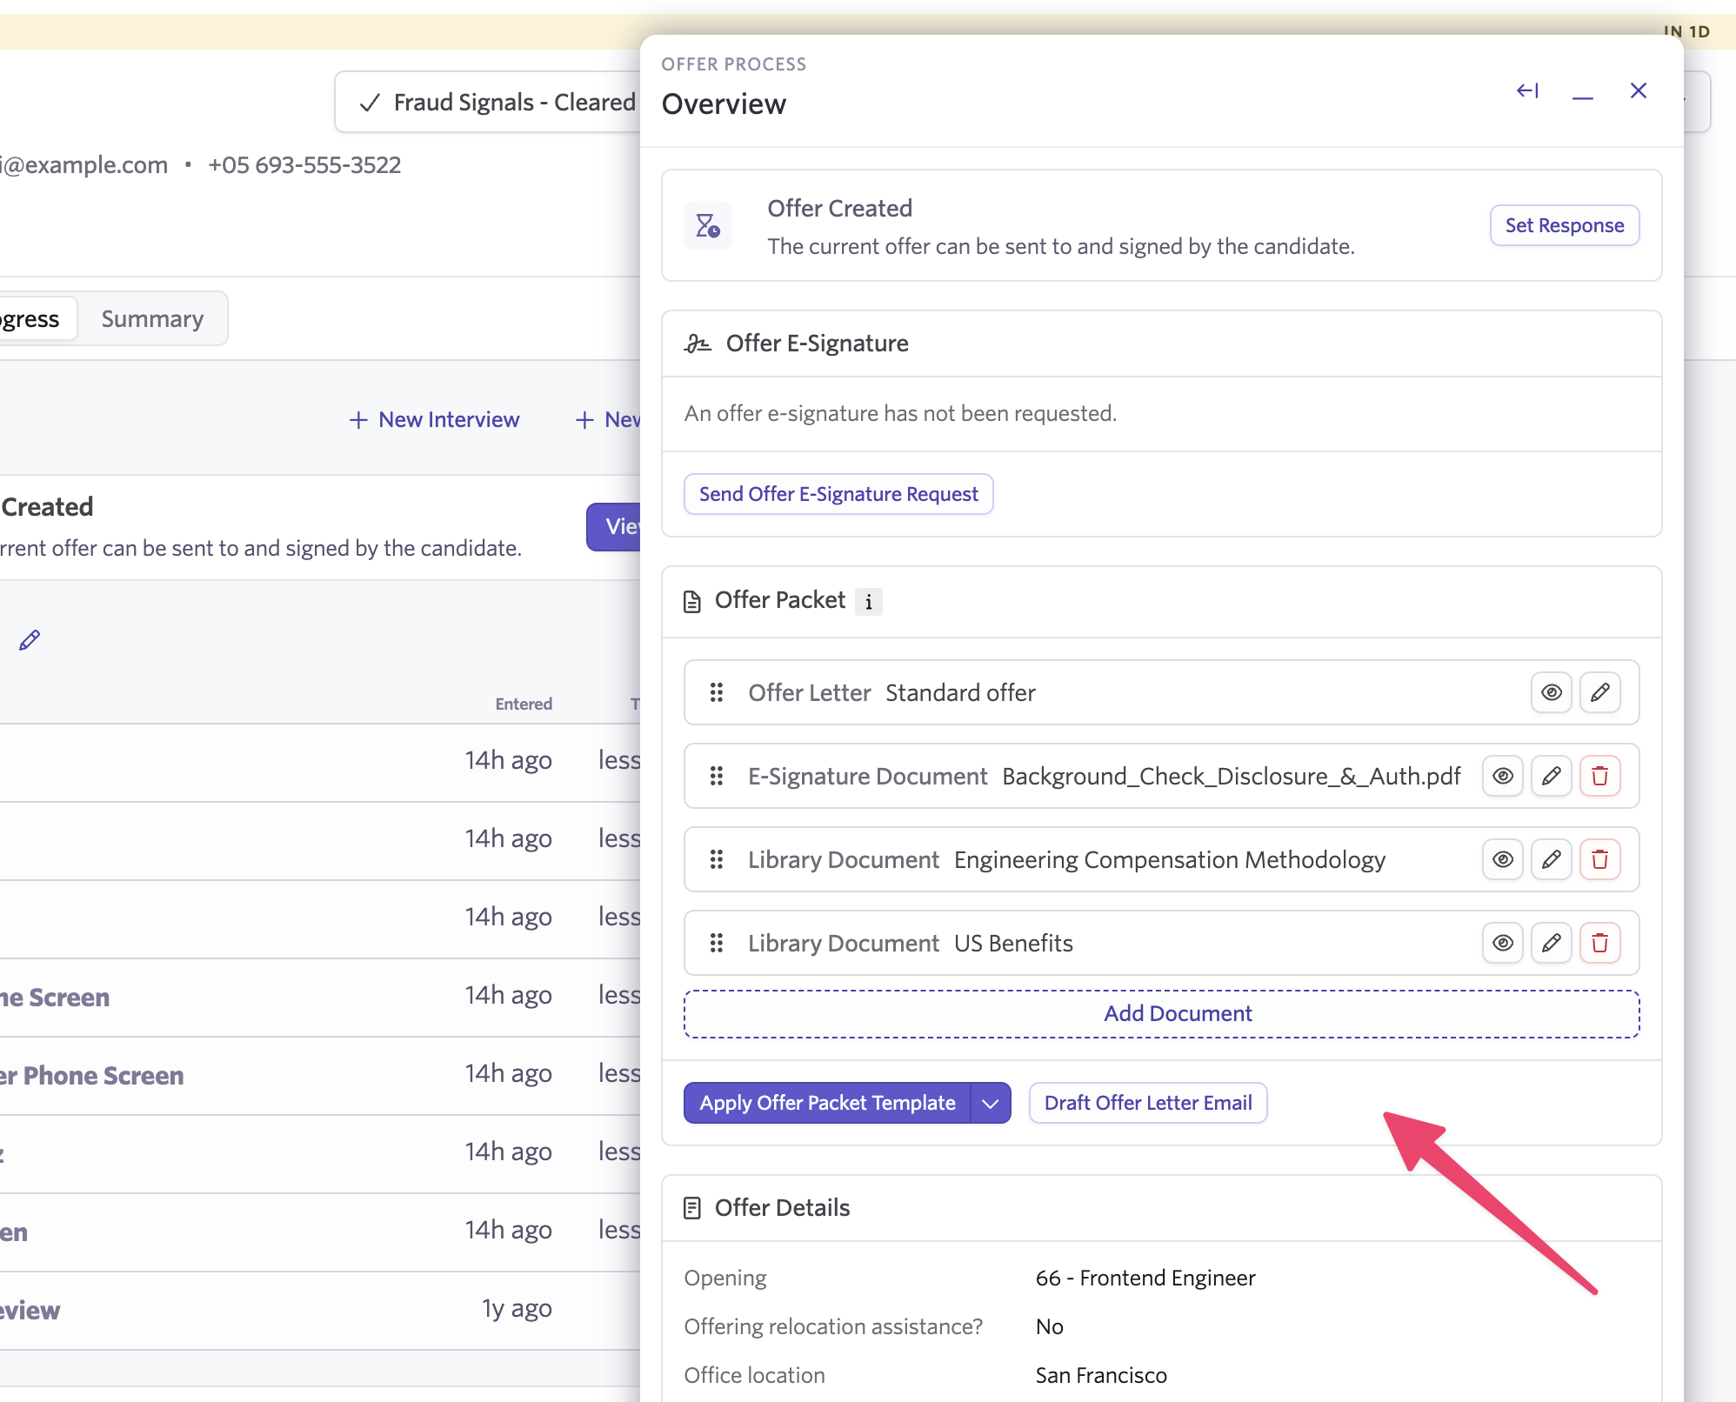Preview the Standard offer letter
The height and width of the screenshot is (1402, 1736).
pyautogui.click(x=1552, y=692)
